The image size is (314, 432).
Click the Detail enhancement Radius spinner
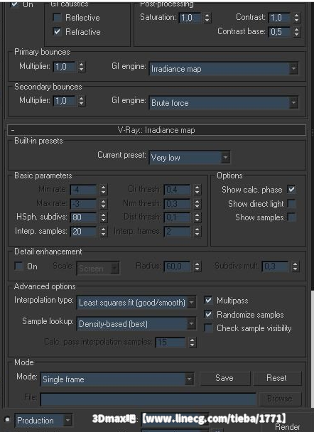[197, 266]
